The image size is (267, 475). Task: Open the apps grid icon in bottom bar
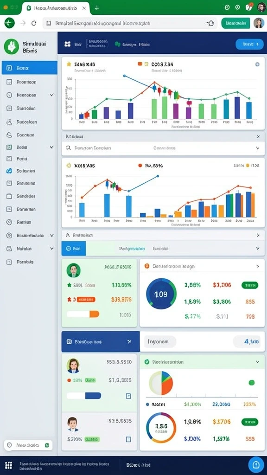(x=9, y=465)
